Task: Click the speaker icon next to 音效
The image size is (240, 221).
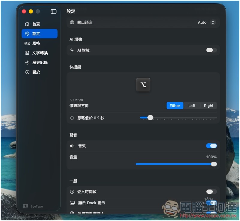Action: (x=72, y=146)
